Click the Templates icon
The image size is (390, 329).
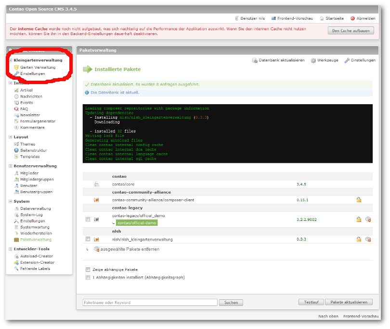click(x=16, y=156)
